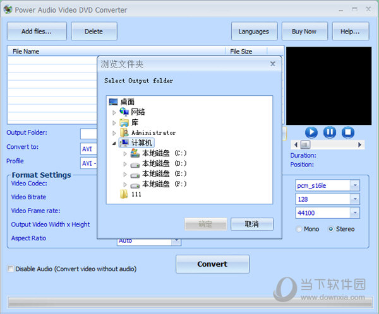Select 本地磁盘 (D:) text row

pos(164,164)
